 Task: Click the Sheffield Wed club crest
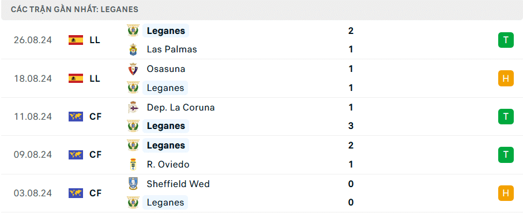pyautogui.click(x=133, y=184)
